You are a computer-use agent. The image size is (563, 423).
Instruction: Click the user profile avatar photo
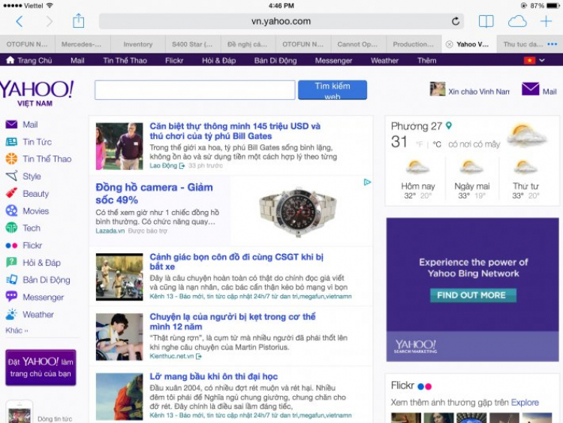438,89
